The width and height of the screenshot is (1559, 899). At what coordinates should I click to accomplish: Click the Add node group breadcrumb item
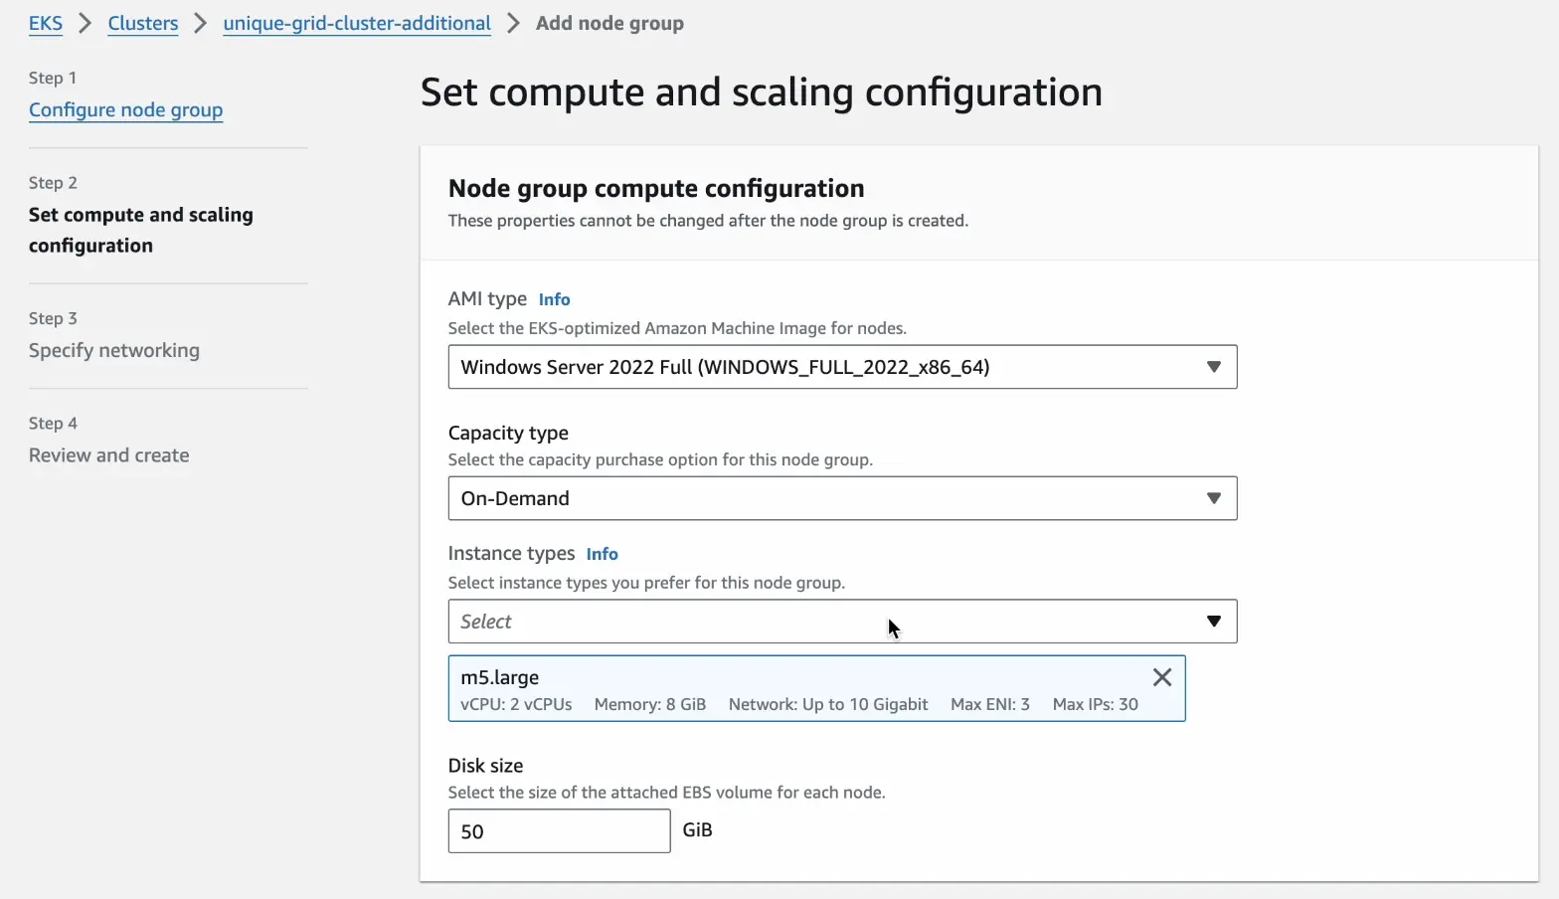click(x=609, y=23)
